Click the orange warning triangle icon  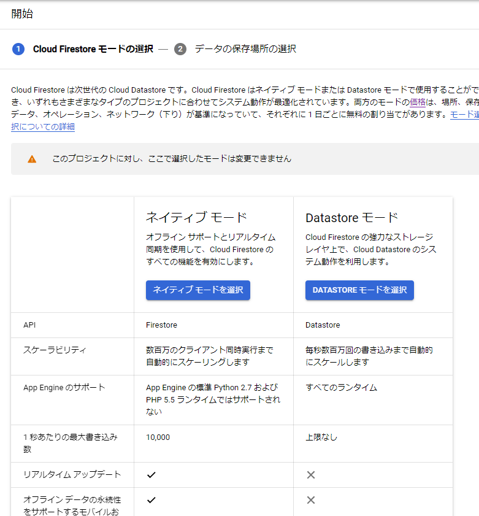(x=32, y=160)
